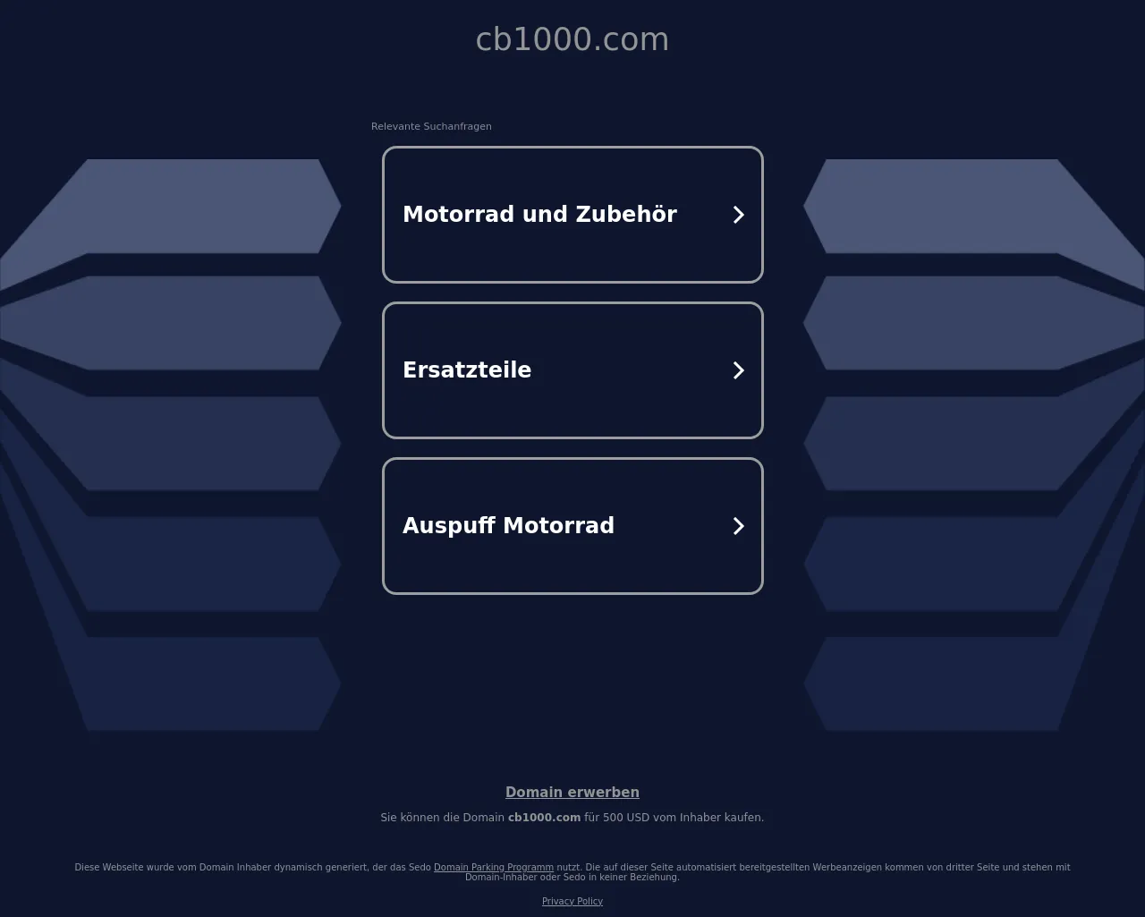The image size is (1145, 917).
Task: Select the Ersatzteile related search card
Action: (572, 370)
